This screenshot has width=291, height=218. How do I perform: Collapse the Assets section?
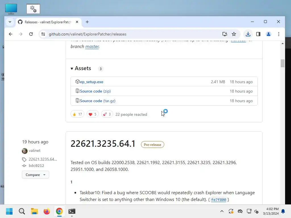coord(81,68)
